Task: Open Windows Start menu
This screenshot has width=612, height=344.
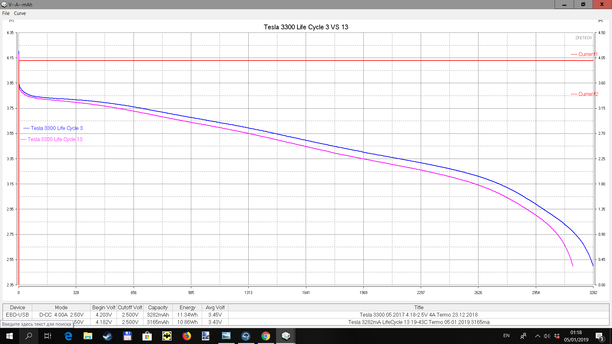Action: (x=9, y=336)
